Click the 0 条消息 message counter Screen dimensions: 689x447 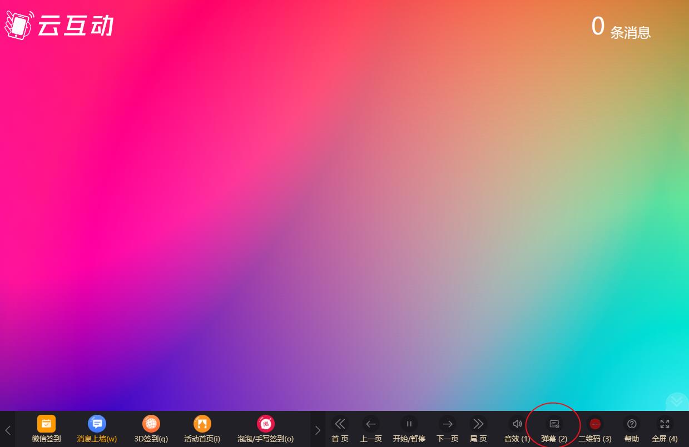(x=621, y=28)
